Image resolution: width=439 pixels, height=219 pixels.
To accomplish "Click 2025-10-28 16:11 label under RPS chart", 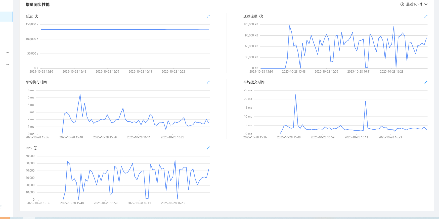I will point(139,203).
